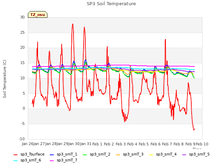
Task: Click the Feb 5 x-axis tick label
Action: coord(144,144)
